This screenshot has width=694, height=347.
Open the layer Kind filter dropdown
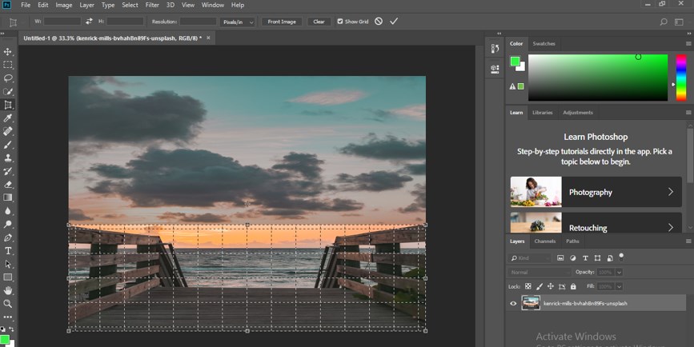pos(529,258)
